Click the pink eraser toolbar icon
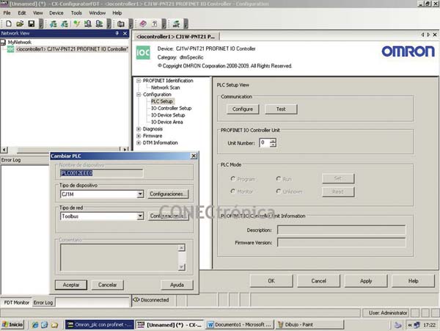 click(x=144, y=23)
